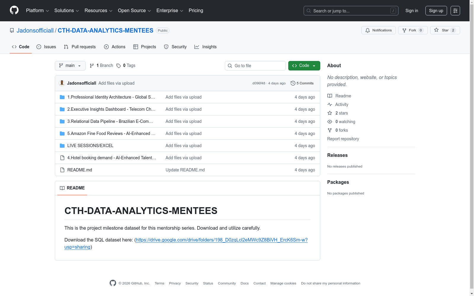Viewport: 474px width, 296px height.
Task: Open the main branch selector dropdown
Action: pos(70,66)
